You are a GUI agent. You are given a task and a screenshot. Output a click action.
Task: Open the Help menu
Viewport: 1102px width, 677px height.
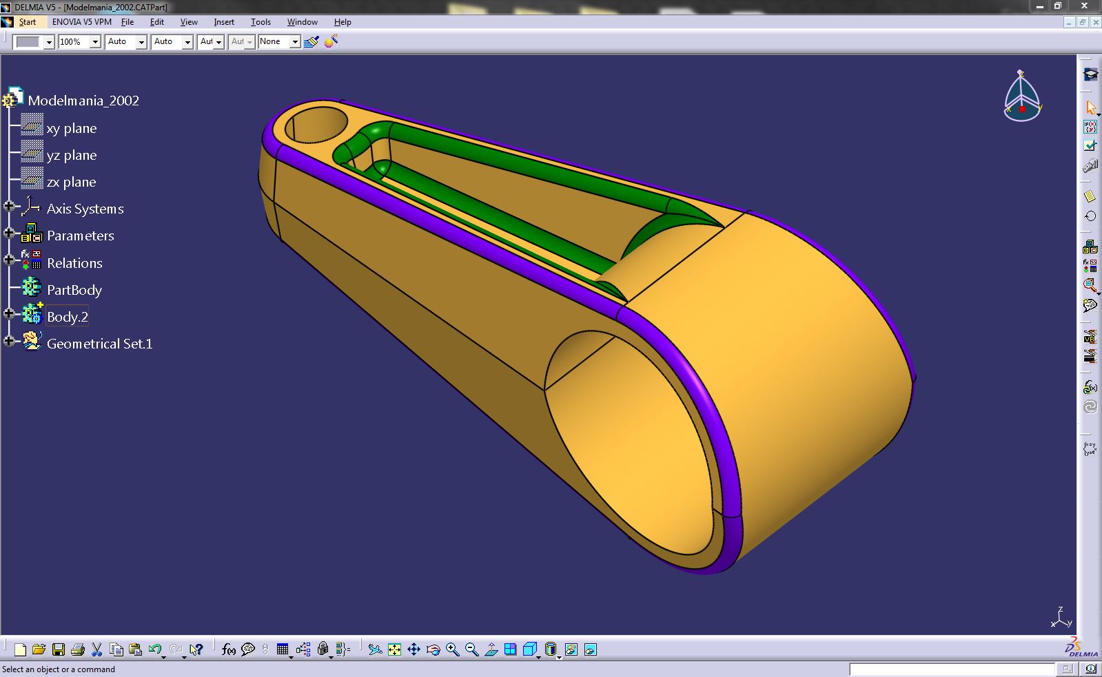click(343, 22)
